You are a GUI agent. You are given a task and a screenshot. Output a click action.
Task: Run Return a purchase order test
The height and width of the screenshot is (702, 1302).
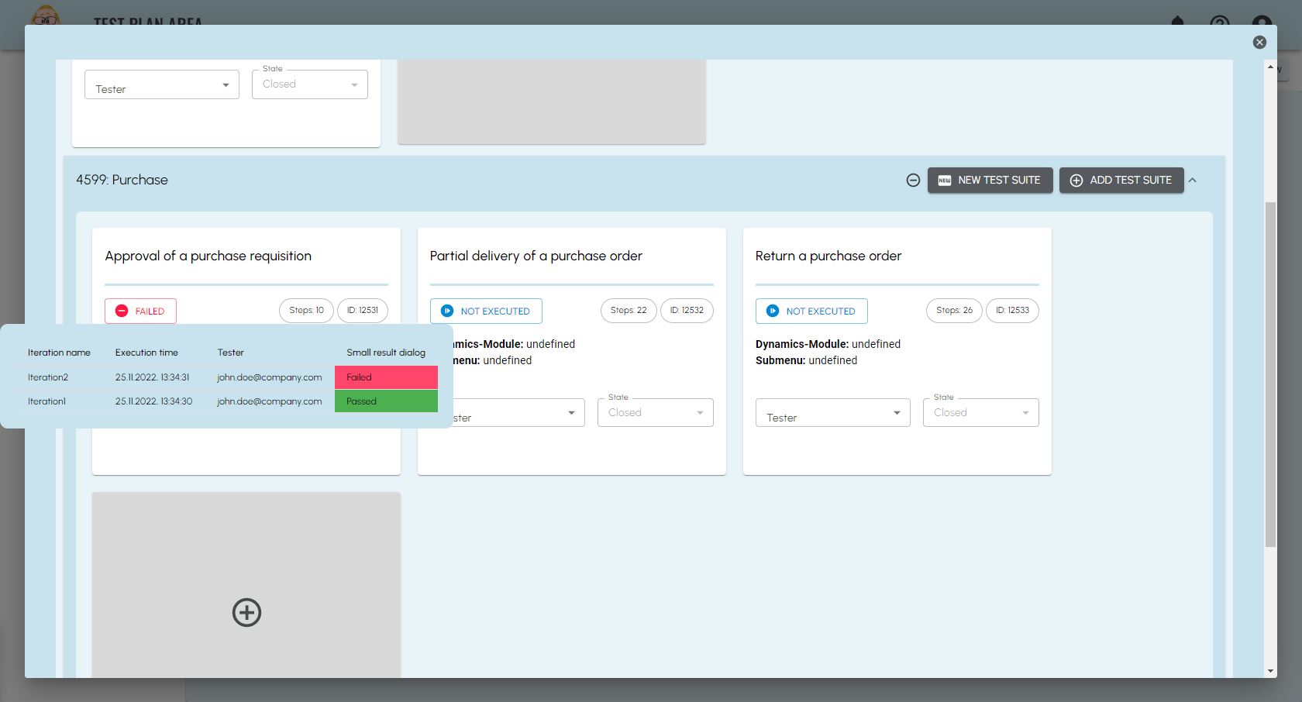[811, 311]
